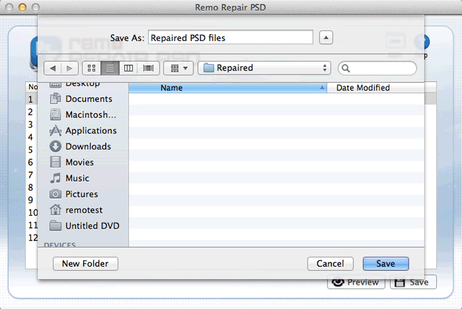The height and width of the screenshot is (309, 462).
Task: Click the eye icon on the Preview button
Action: click(338, 283)
